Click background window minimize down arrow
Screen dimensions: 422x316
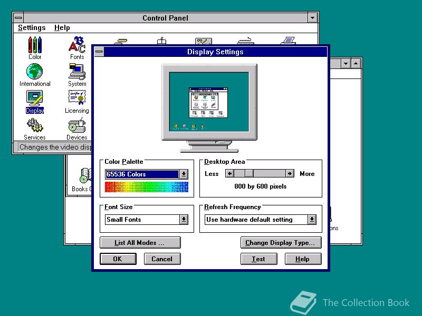tap(346, 64)
